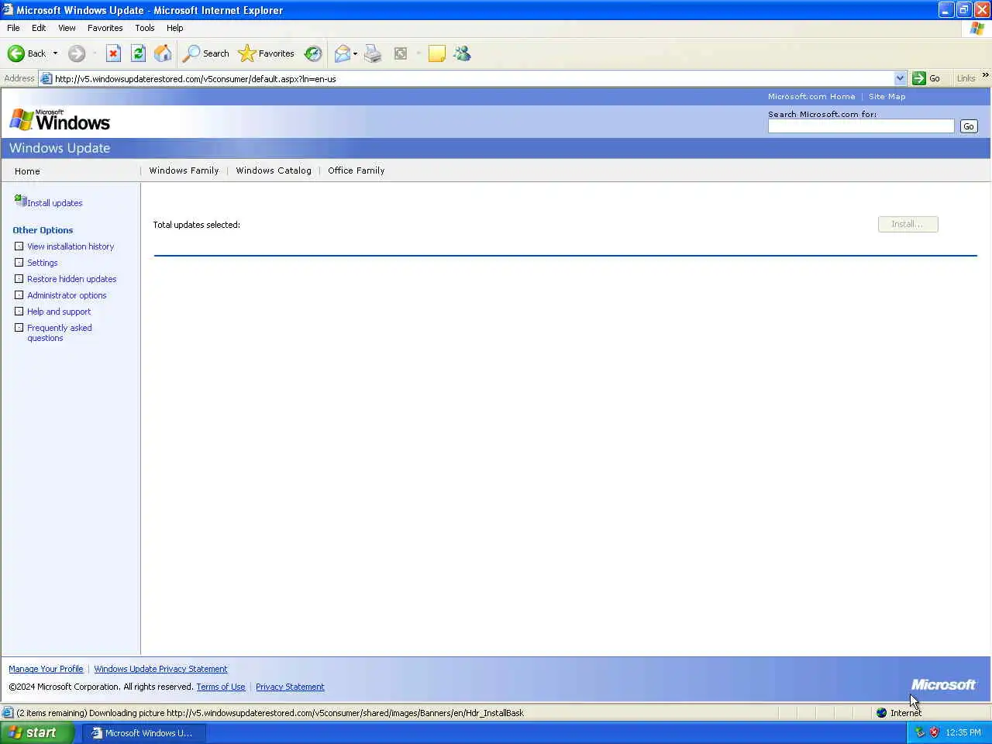The image size is (992, 744).
Task: Expand the Mail dropdown arrow
Action: click(355, 53)
